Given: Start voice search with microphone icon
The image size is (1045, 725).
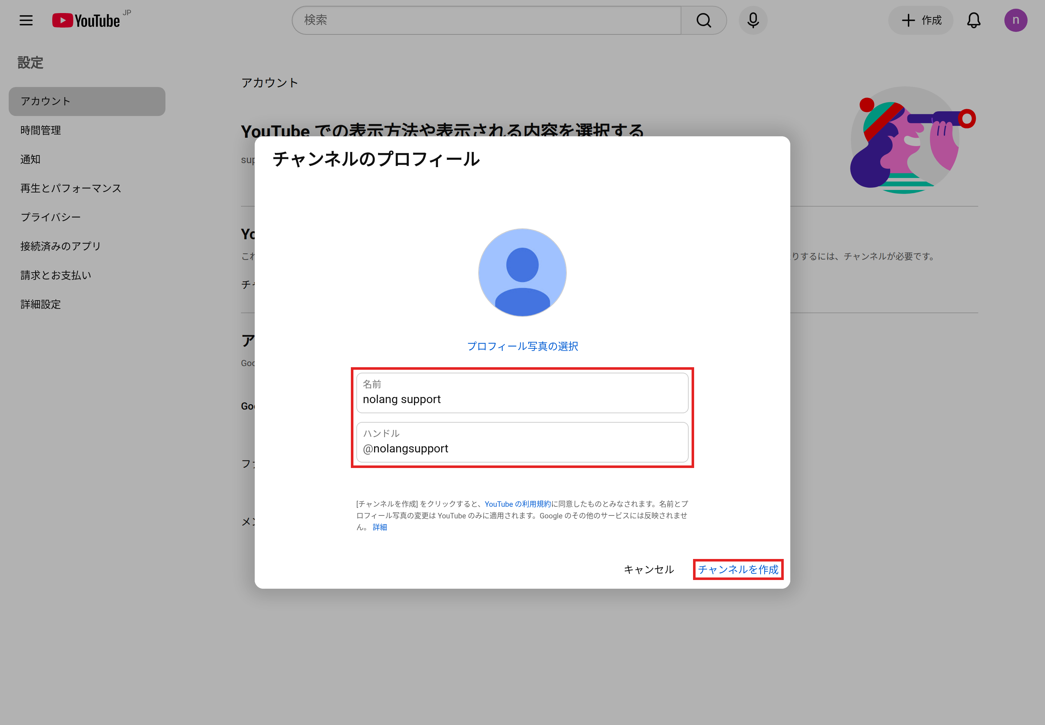Looking at the screenshot, I should click(x=753, y=20).
